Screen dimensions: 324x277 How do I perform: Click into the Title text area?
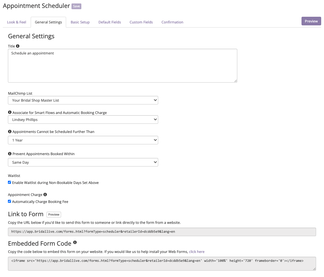(x=122, y=66)
